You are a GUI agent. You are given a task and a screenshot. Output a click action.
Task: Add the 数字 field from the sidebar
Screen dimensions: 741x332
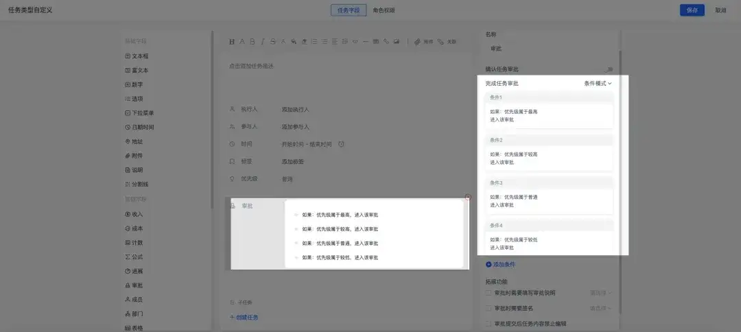coord(134,84)
